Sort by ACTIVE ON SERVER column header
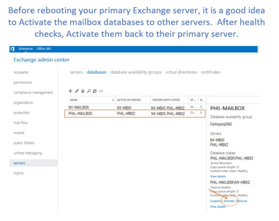Viewport: 279px width, 221px height. (133, 100)
